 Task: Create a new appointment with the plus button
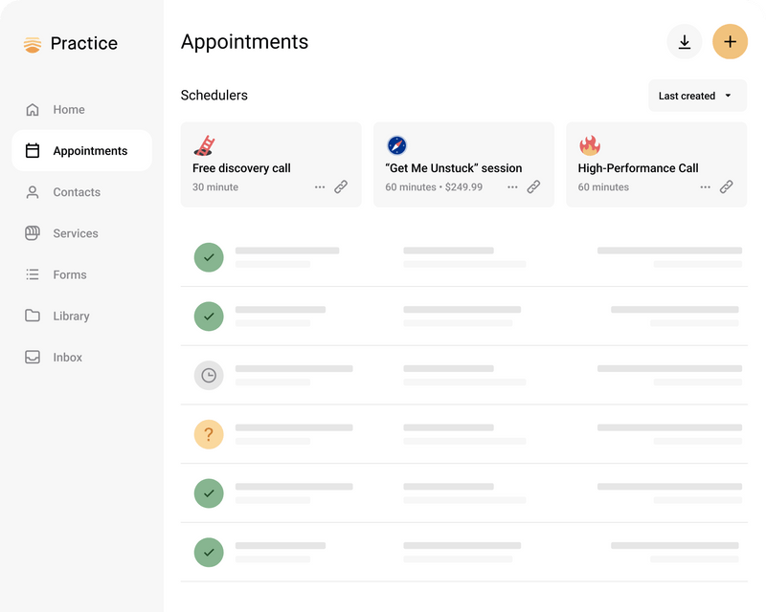(x=730, y=42)
